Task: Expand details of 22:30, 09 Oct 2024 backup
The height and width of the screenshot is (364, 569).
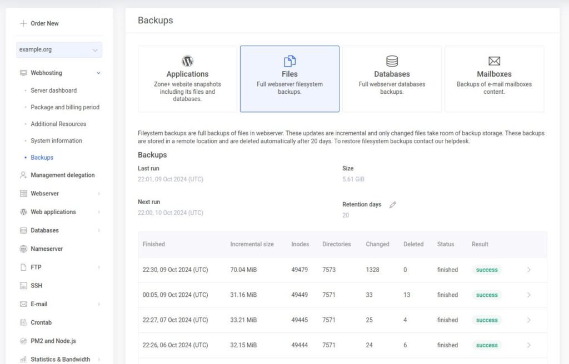Action: coord(528,270)
